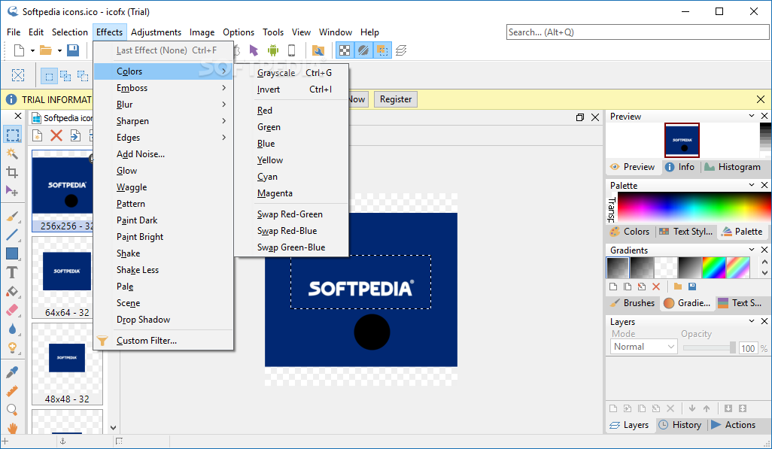Toggle the subtract from selection mode button
The image size is (772, 449).
(83, 76)
